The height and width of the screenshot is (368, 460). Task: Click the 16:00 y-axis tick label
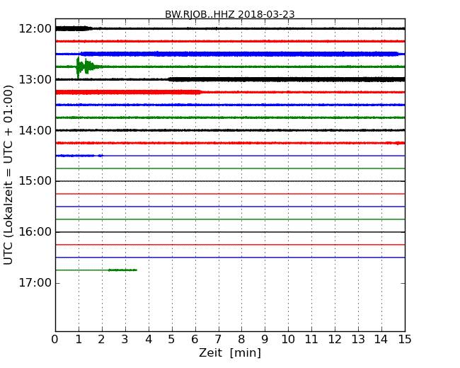[x=35, y=232]
